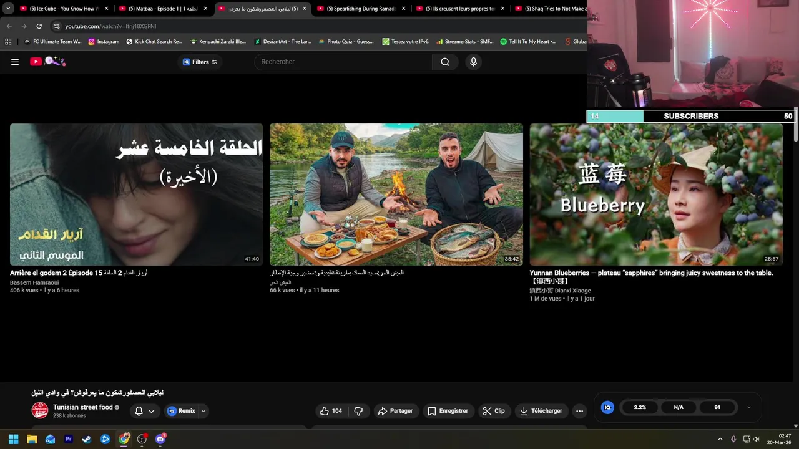
Task: Click browser back arrow
Action: pyautogui.click(x=9, y=26)
